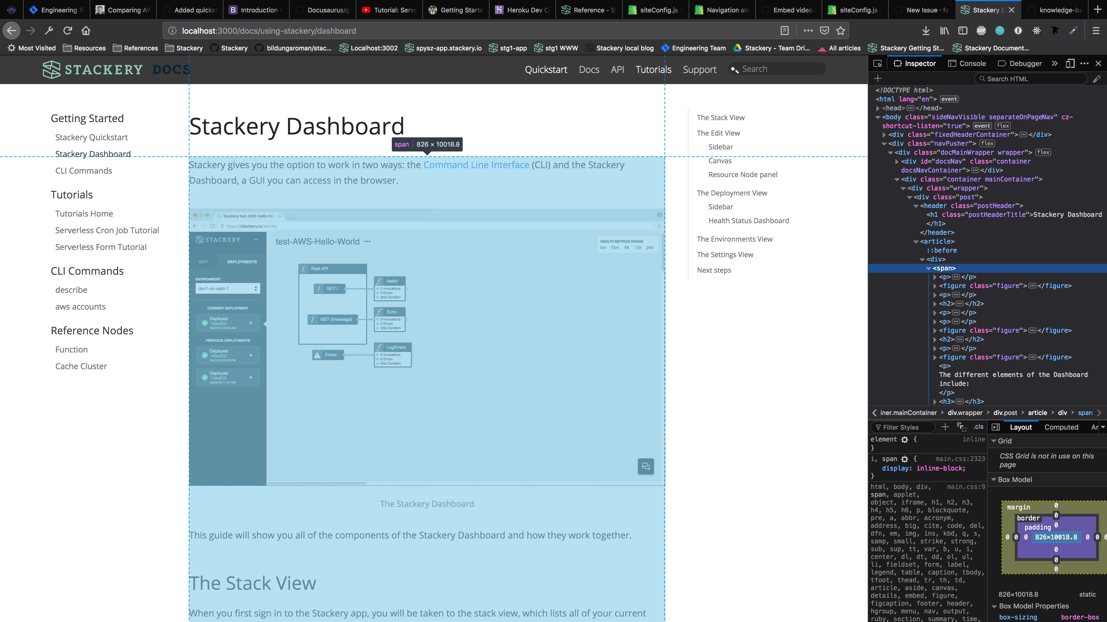Show event listeners on html element badge
The height and width of the screenshot is (622, 1107).
[949, 99]
